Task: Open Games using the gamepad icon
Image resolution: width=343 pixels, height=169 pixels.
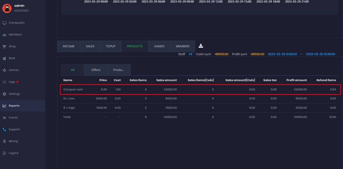Action: [5, 70]
